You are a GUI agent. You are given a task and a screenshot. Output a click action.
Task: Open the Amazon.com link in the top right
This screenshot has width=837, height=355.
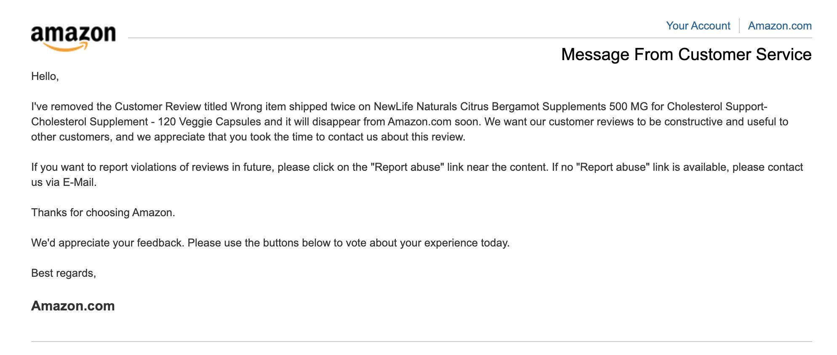(x=780, y=26)
